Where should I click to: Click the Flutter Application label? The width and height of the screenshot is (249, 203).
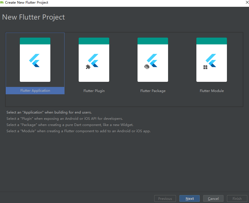pyautogui.click(x=35, y=91)
